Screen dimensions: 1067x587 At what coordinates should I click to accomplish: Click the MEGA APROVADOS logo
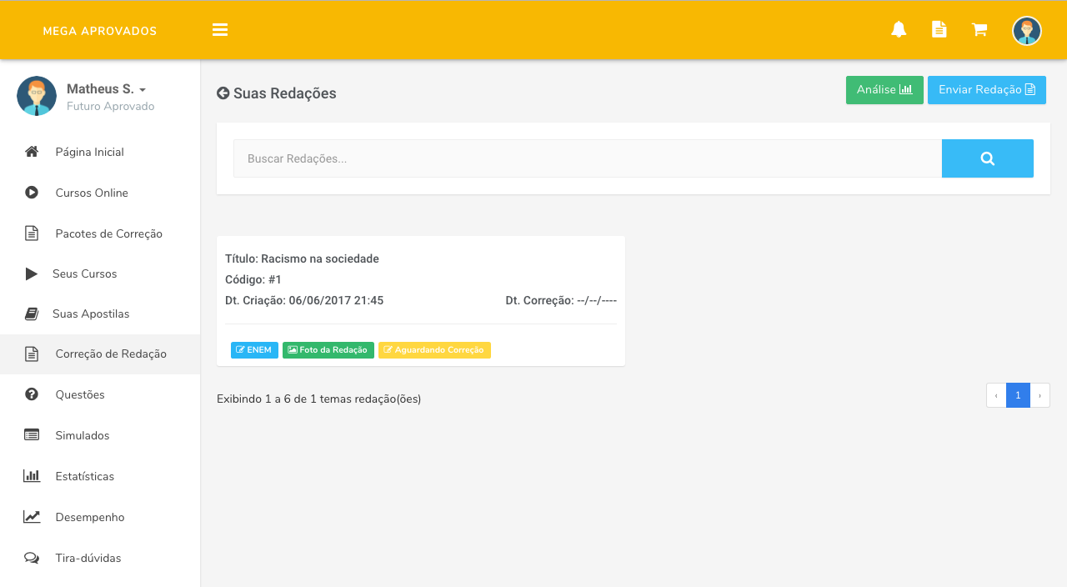tap(100, 31)
